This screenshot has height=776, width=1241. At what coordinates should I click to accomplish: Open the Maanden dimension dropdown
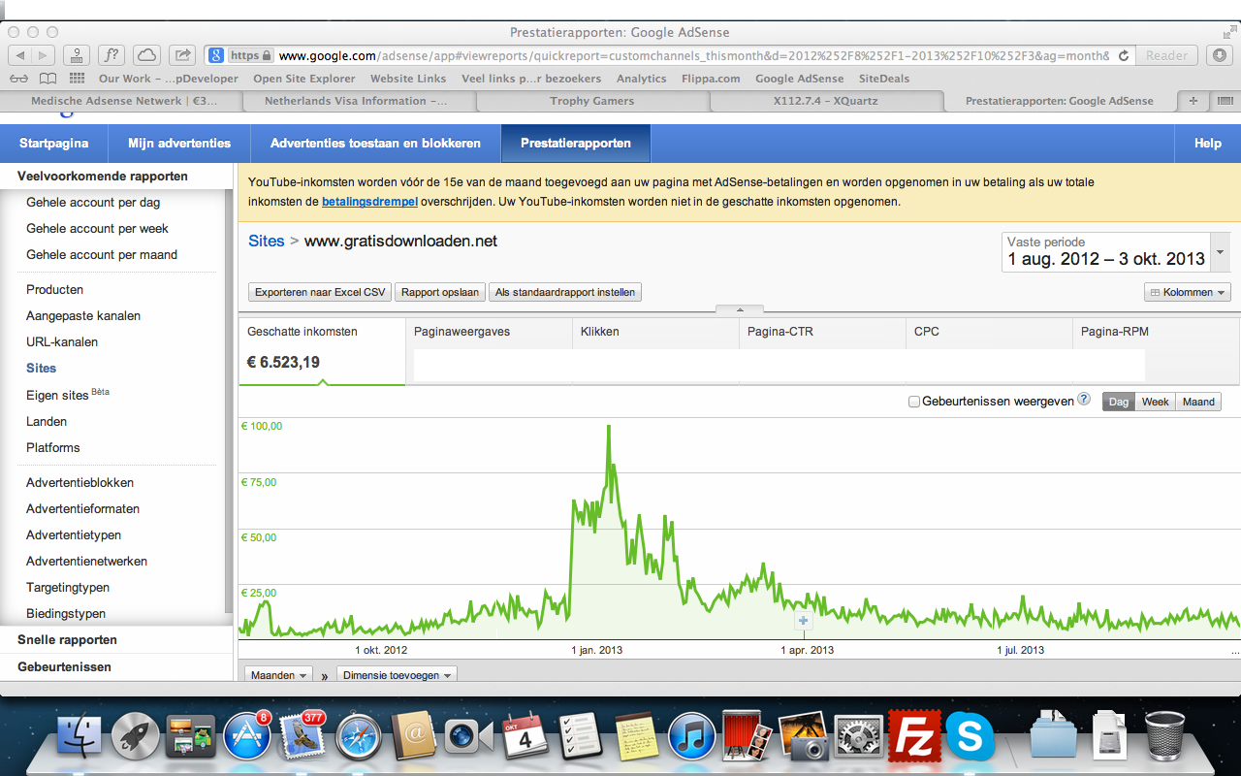tap(278, 675)
